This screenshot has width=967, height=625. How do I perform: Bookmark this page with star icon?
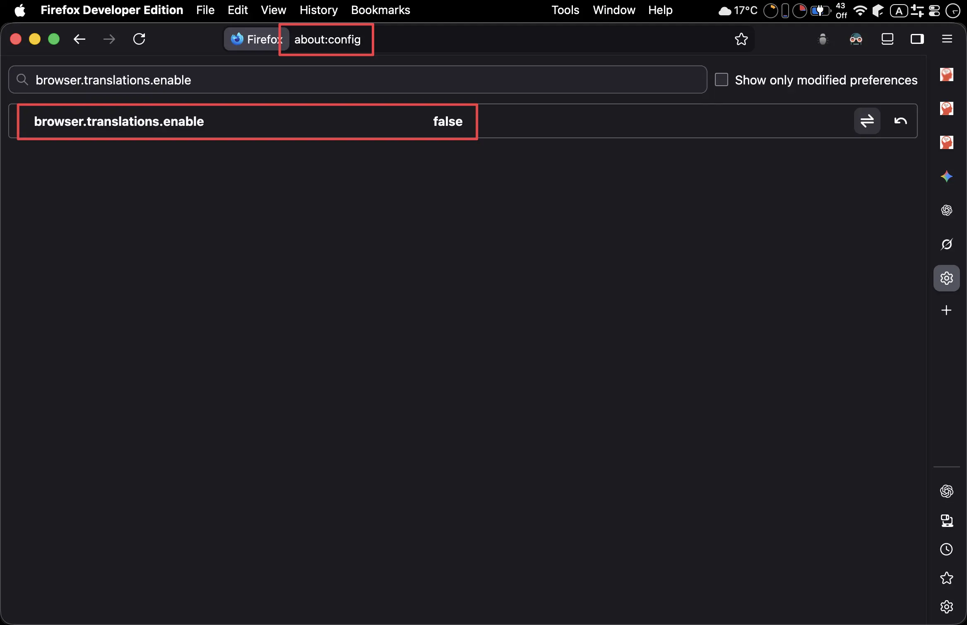(741, 39)
